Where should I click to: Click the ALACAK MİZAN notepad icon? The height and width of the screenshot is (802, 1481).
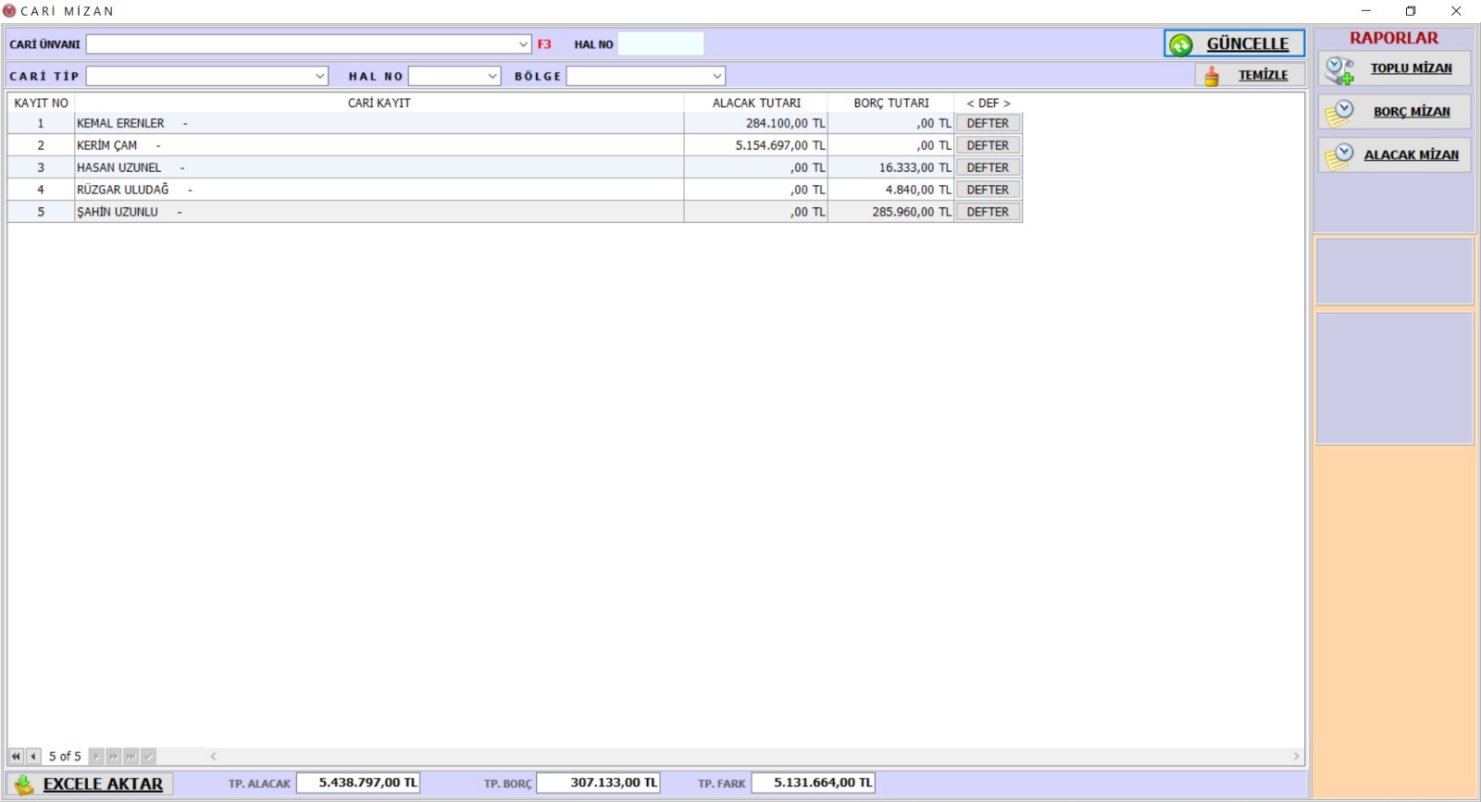click(x=1338, y=156)
